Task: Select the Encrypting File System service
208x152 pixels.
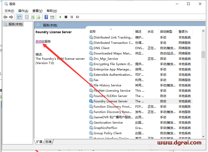Action: pyautogui.click(x=140, y=64)
